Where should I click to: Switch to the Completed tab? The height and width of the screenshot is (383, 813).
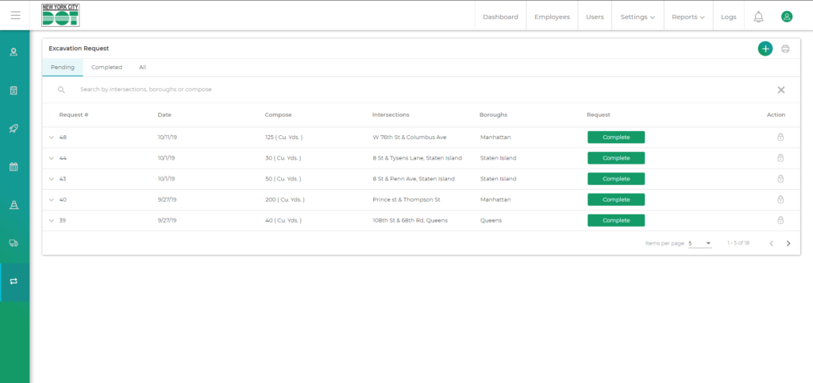tap(106, 68)
